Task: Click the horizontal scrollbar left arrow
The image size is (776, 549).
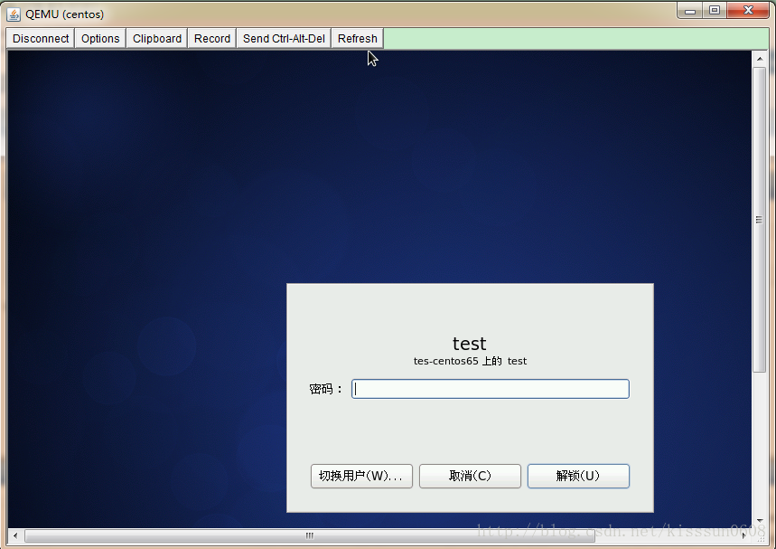Action: coord(15,535)
